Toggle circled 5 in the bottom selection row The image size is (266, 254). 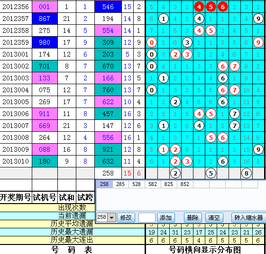pos(211,173)
